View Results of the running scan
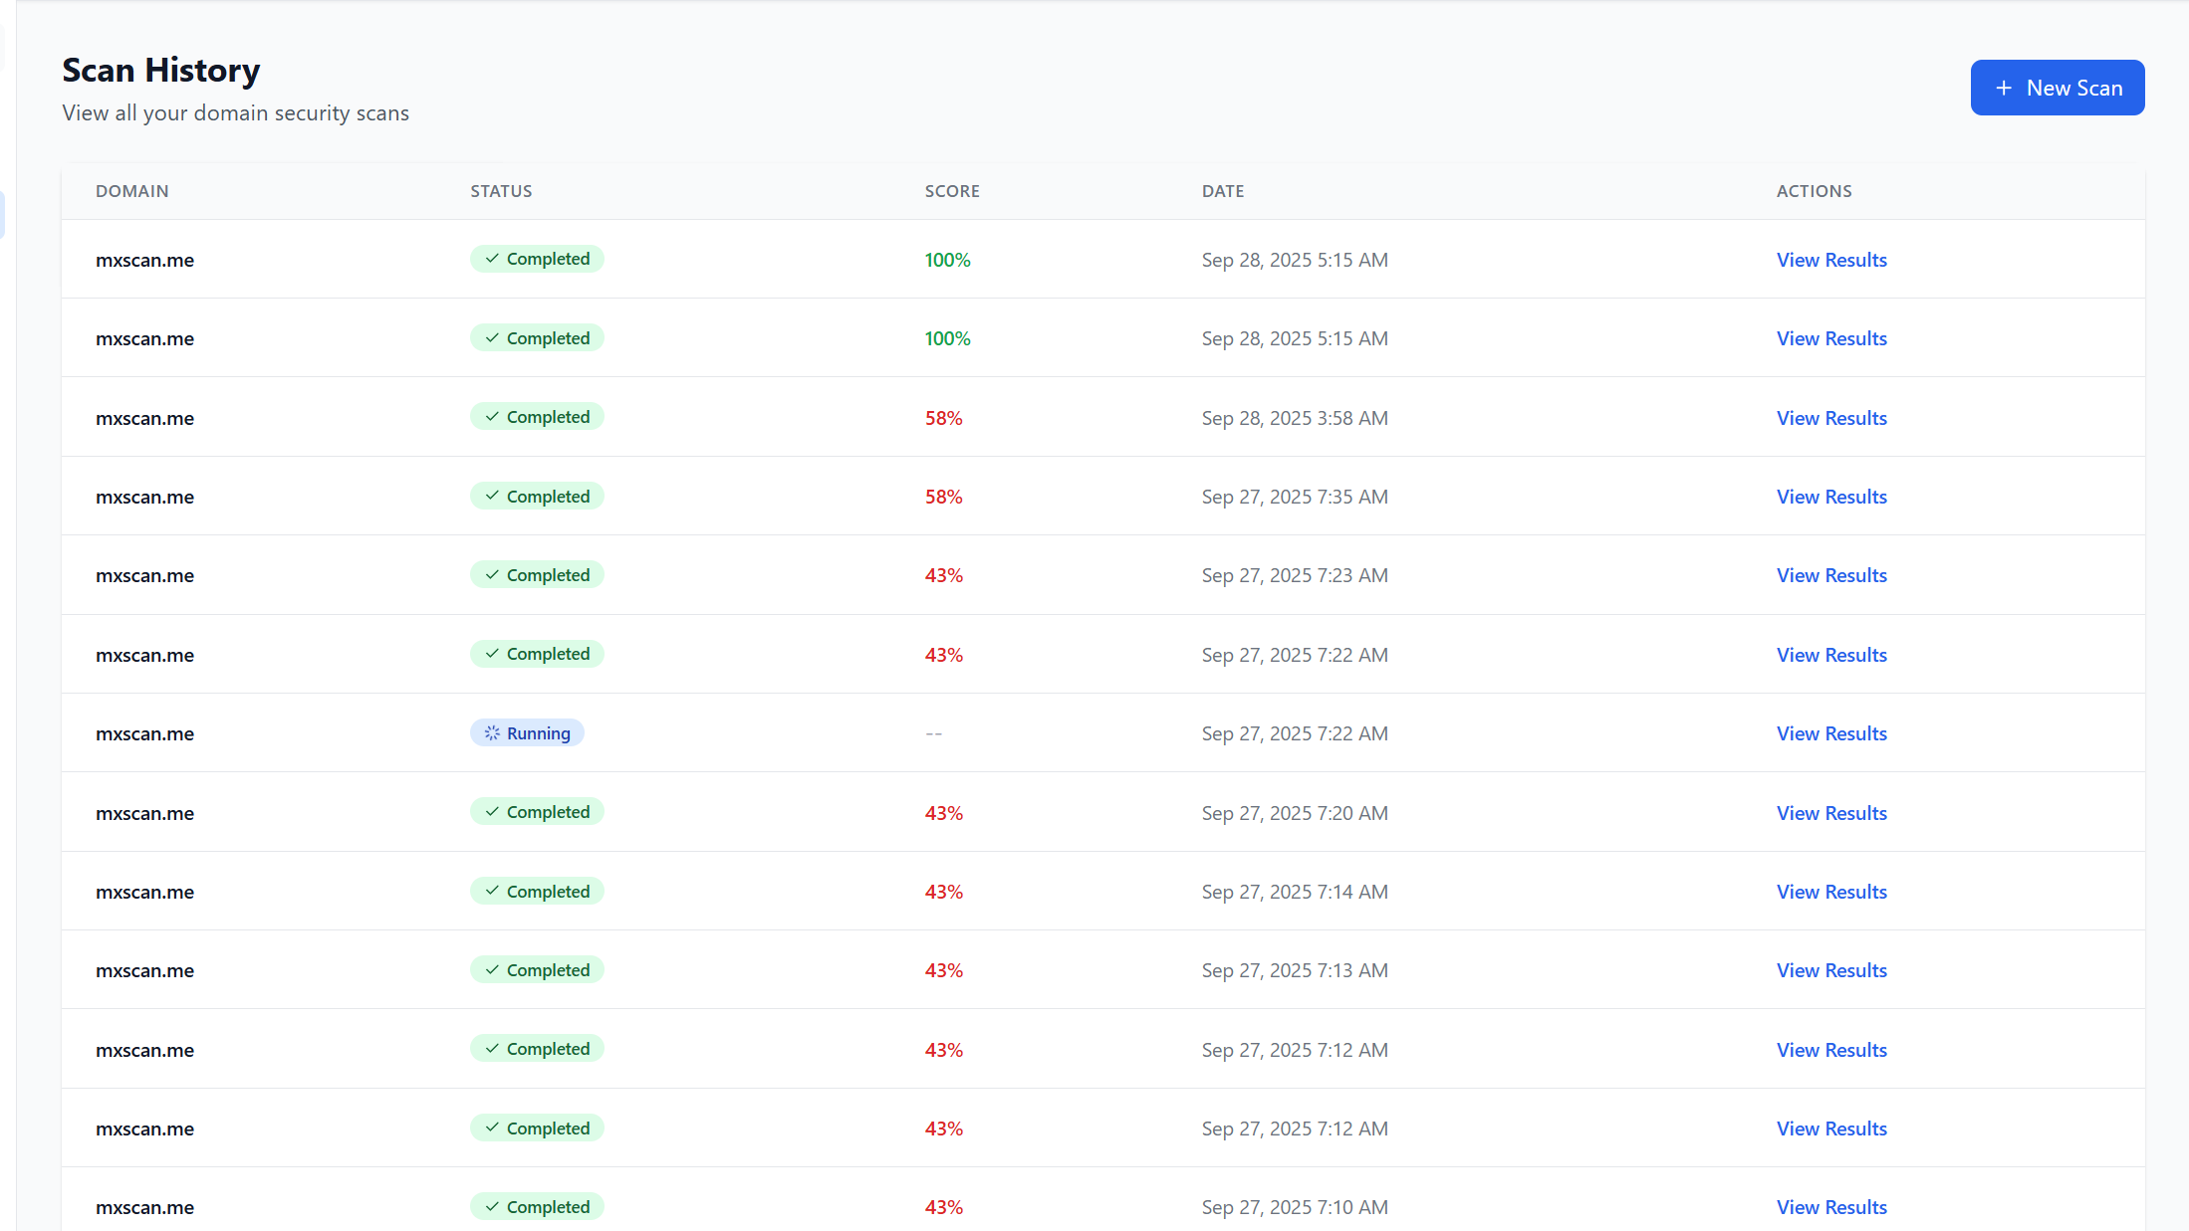 (x=1831, y=732)
